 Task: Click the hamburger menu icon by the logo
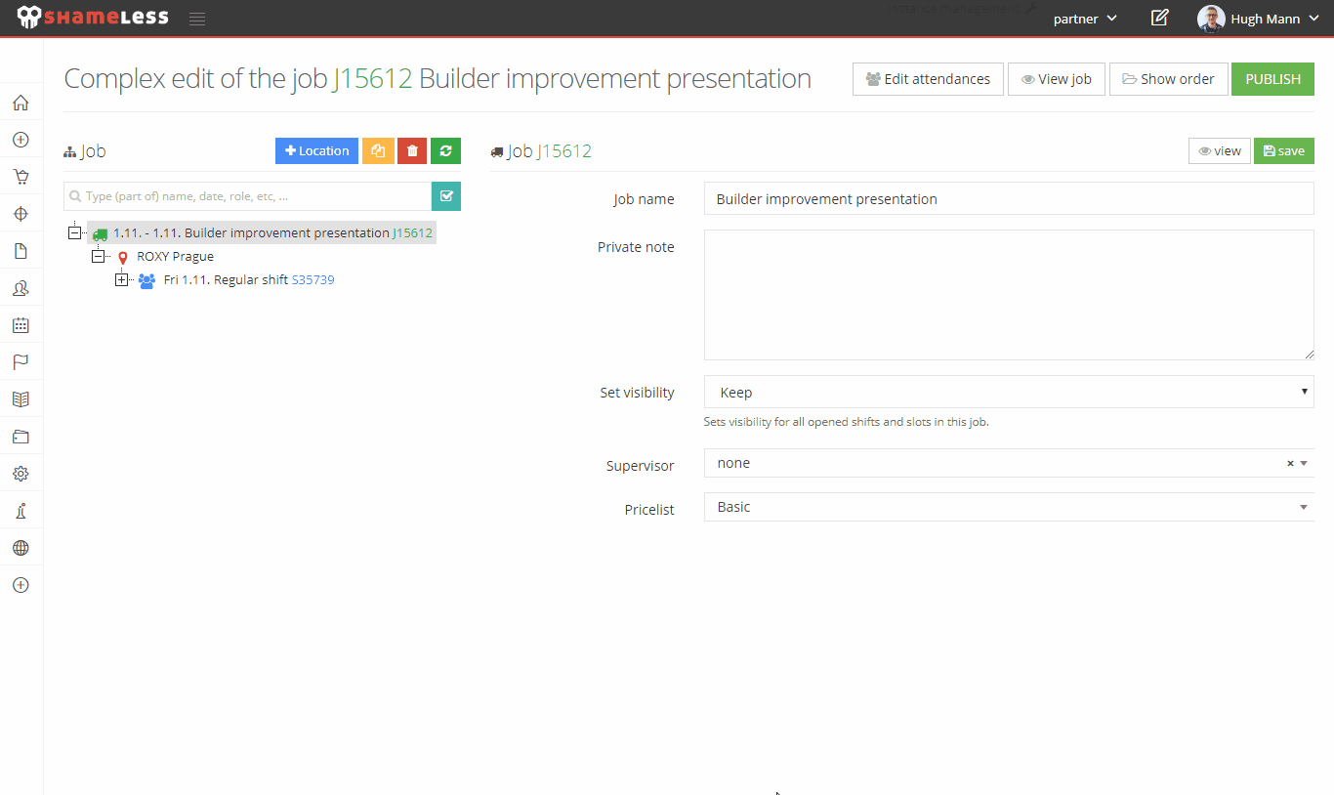tap(197, 19)
